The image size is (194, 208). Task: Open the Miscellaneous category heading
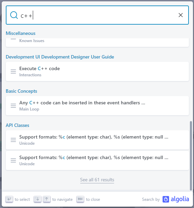[x=20, y=33]
